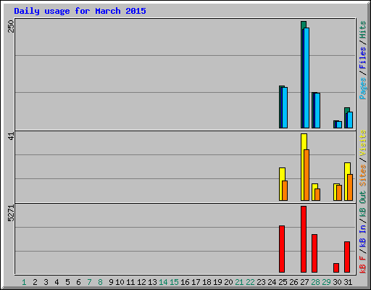Click day 21 on the x-axis
The height and width of the screenshot is (290, 371).
click(239, 282)
